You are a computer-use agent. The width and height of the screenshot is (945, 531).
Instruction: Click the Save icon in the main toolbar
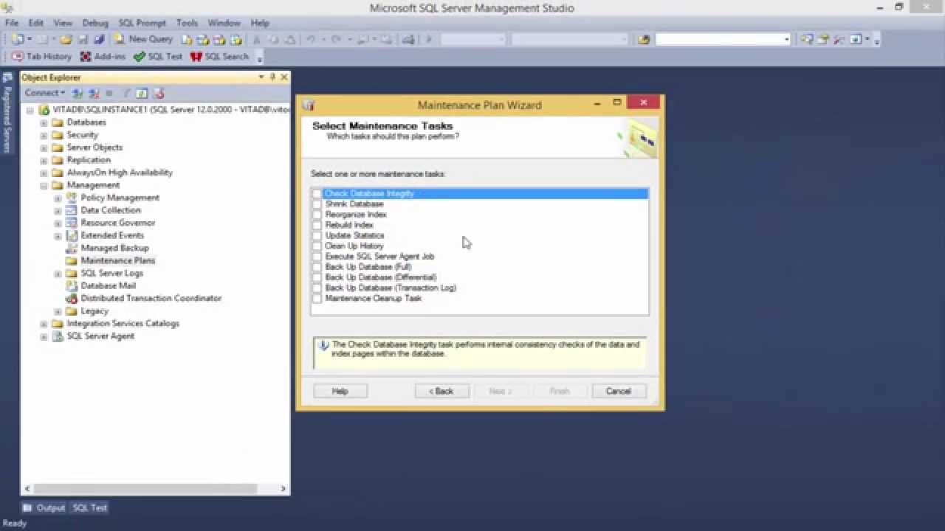(x=83, y=39)
